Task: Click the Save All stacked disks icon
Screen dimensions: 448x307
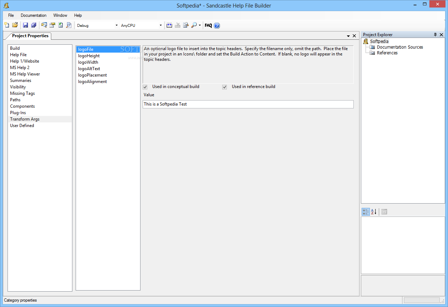Action: coord(34,25)
